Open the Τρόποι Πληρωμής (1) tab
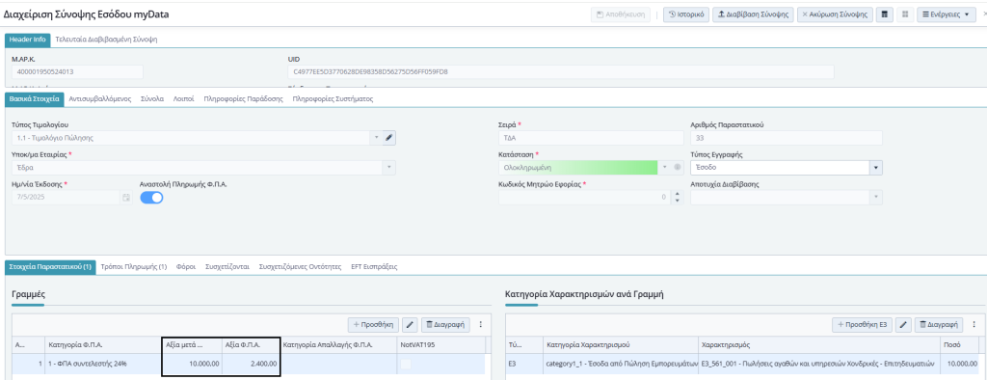This screenshot has width=987, height=380. (x=133, y=266)
